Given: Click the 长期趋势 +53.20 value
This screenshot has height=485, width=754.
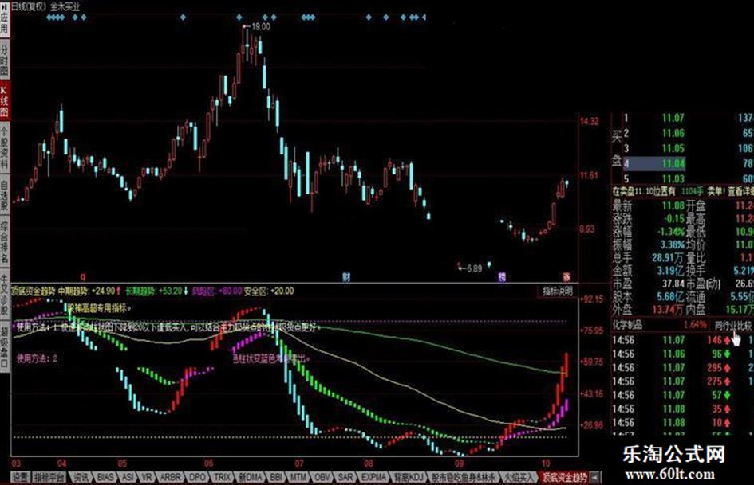Looking at the screenshot, I should point(171,291).
